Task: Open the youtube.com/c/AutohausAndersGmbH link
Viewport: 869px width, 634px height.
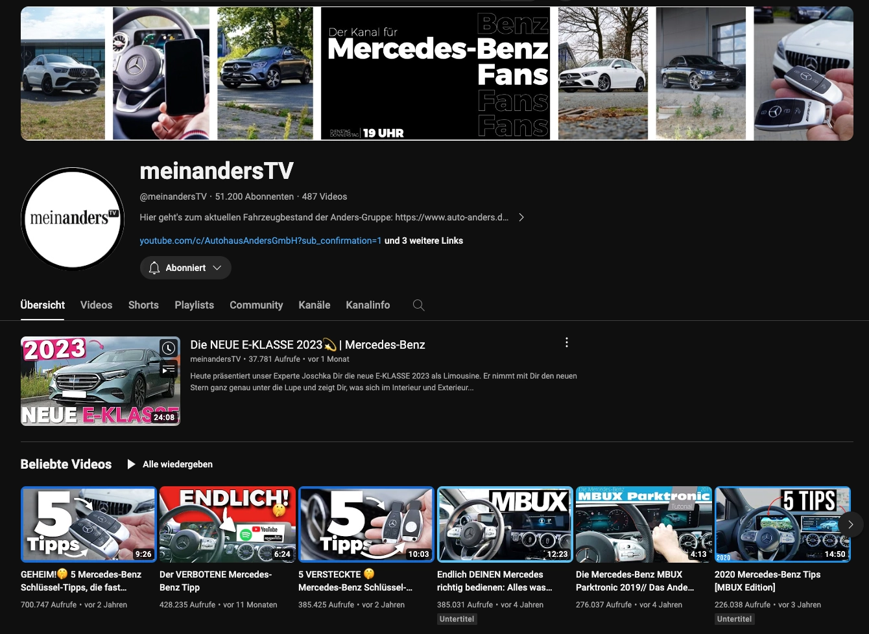Action: [261, 241]
